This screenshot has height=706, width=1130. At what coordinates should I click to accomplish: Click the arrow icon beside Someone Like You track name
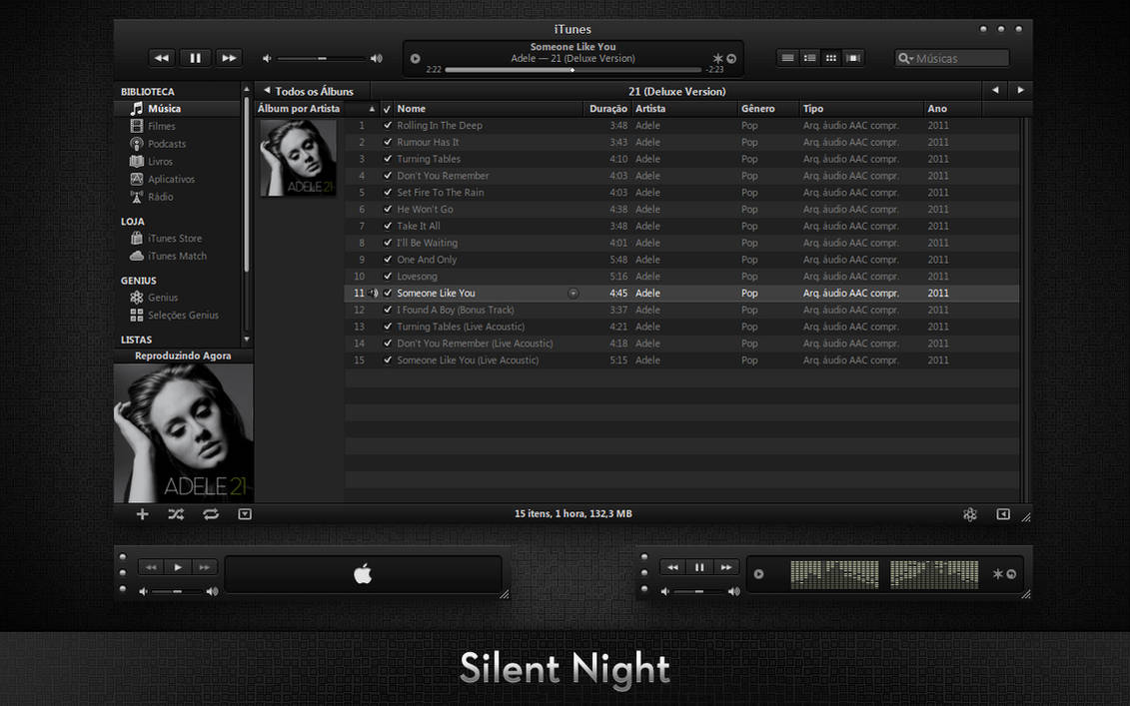pyautogui.click(x=572, y=294)
